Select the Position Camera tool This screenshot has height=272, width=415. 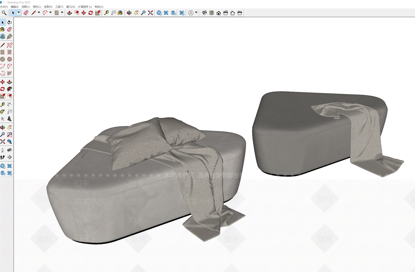point(3,150)
